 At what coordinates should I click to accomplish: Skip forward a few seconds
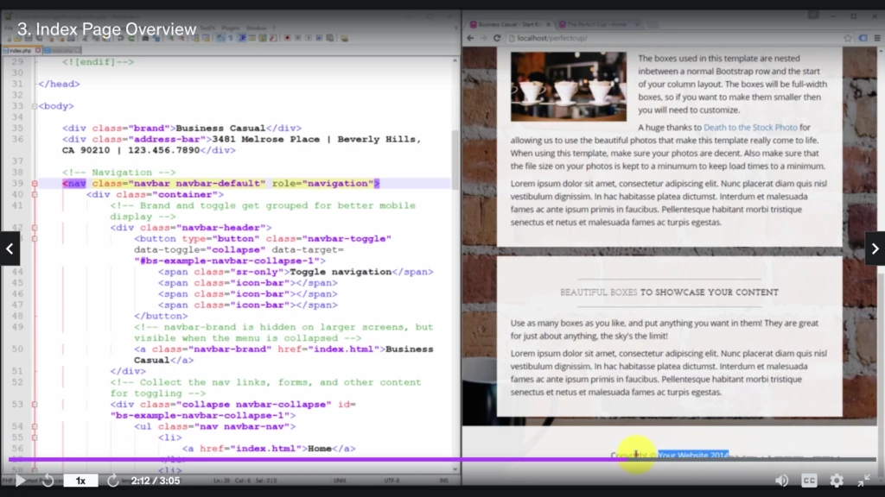pos(112,481)
